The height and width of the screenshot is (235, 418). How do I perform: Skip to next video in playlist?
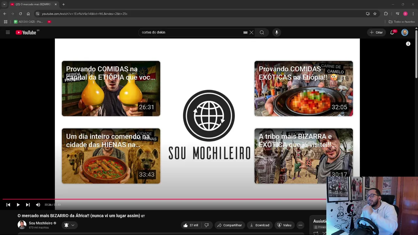click(x=28, y=205)
